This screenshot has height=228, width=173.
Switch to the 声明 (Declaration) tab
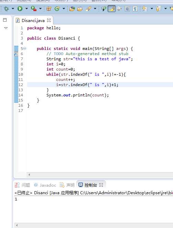coord(67,185)
